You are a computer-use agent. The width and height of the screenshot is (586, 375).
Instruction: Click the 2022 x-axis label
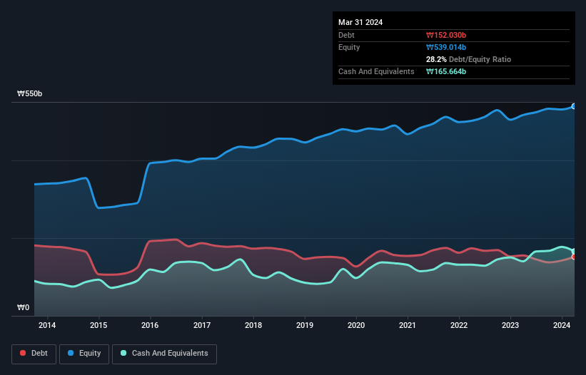pos(459,325)
